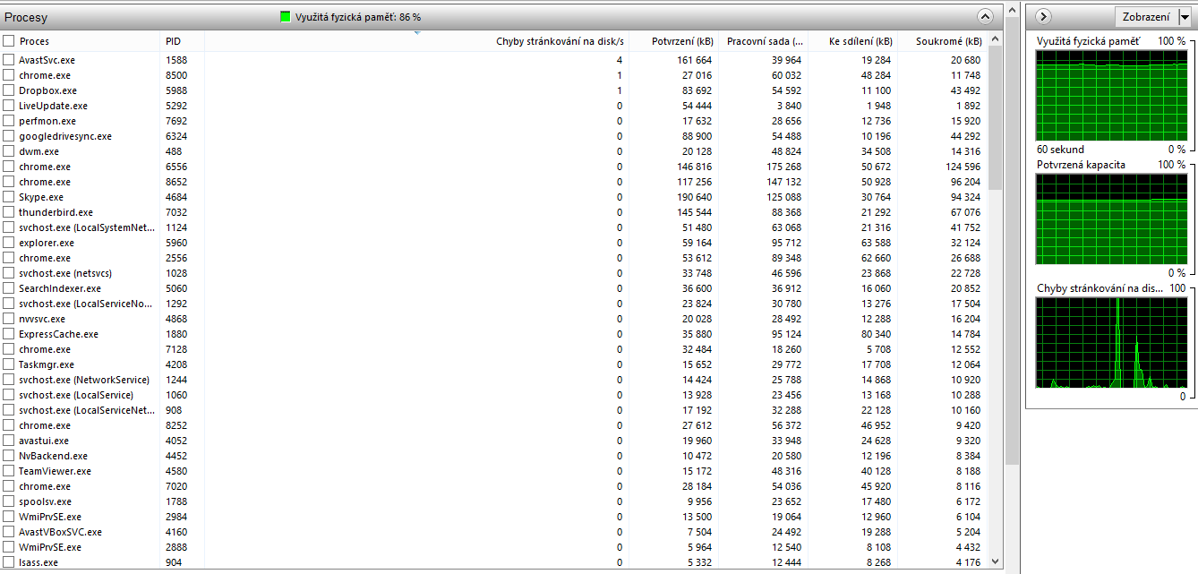Check the SearchIndexer.exe checkbox
This screenshot has width=1198, height=574.
coord(9,288)
